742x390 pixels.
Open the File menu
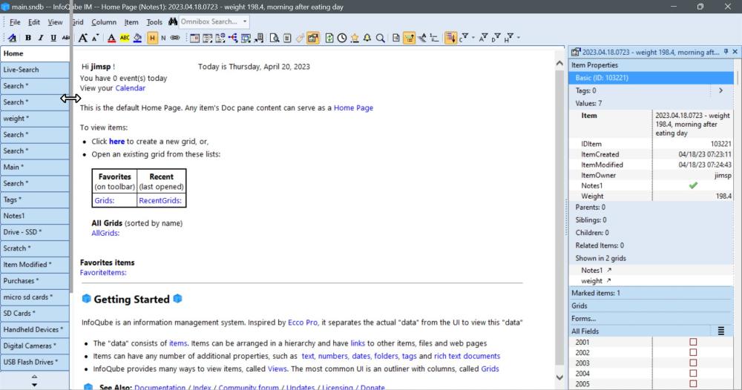click(15, 22)
